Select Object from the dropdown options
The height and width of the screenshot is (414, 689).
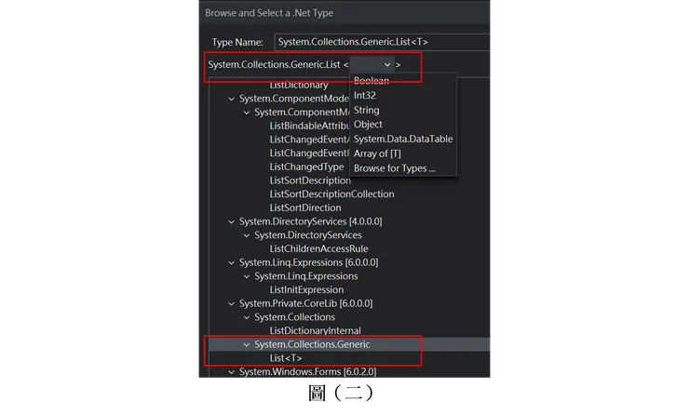coord(368,124)
